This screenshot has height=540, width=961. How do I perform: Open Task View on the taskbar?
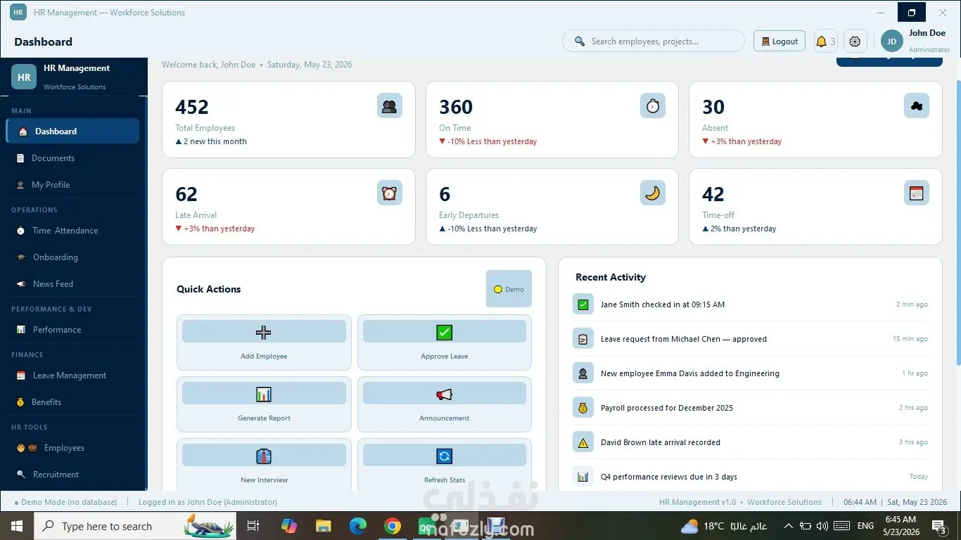coord(253,526)
